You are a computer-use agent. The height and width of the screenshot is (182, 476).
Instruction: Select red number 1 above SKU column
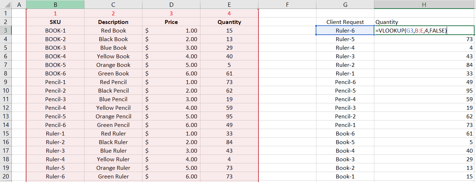55,14
